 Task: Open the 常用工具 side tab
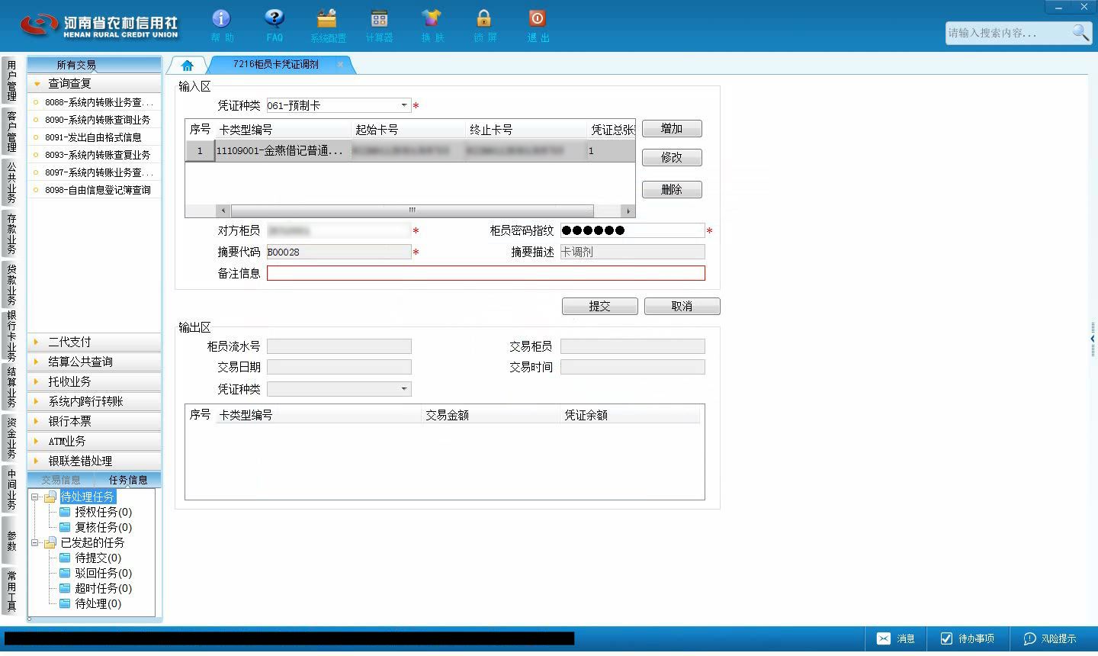pyautogui.click(x=11, y=590)
